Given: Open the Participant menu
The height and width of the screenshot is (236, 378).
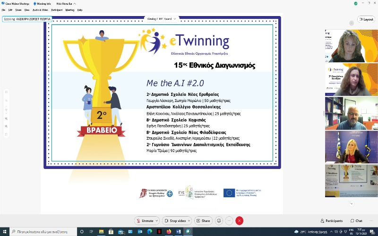Looking at the screenshot, I should [x=57, y=10].
